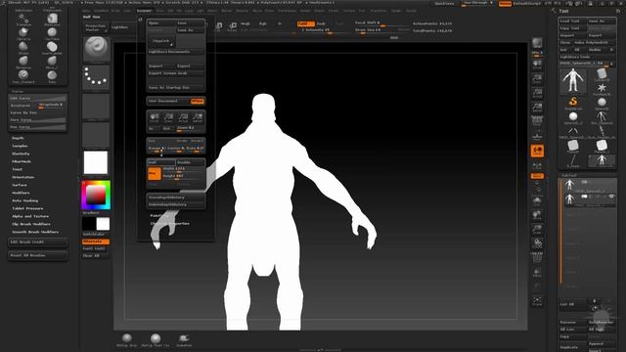Image resolution: width=626 pixels, height=352 pixels.
Task: Click the SkinShade material icon
Action: [x=184, y=340]
